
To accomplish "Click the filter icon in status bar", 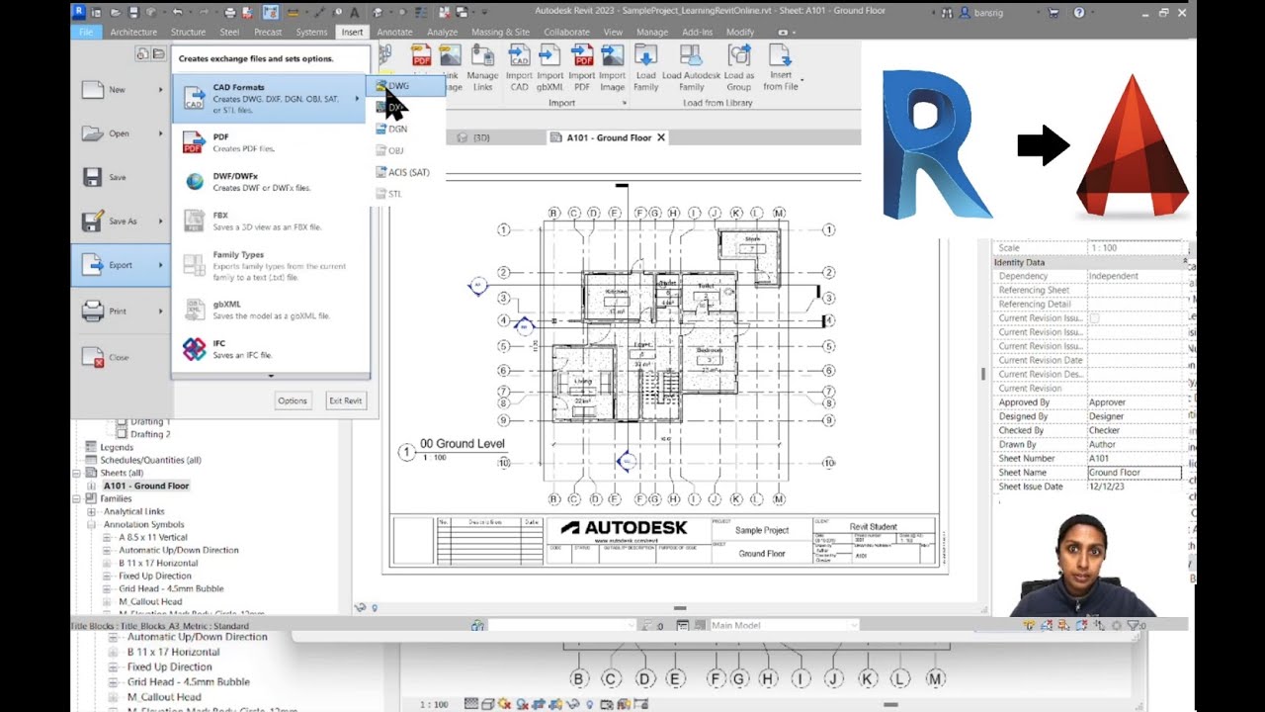I will click(1133, 626).
